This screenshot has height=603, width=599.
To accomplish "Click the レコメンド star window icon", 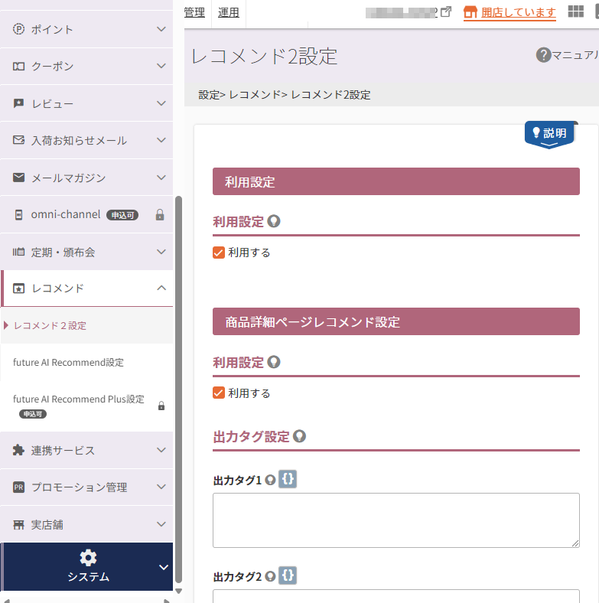I will (18, 288).
